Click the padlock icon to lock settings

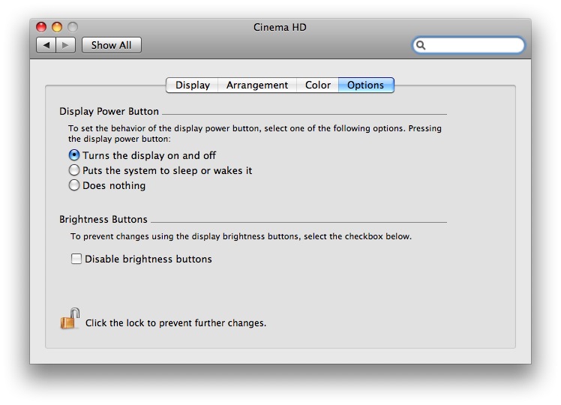click(70, 319)
